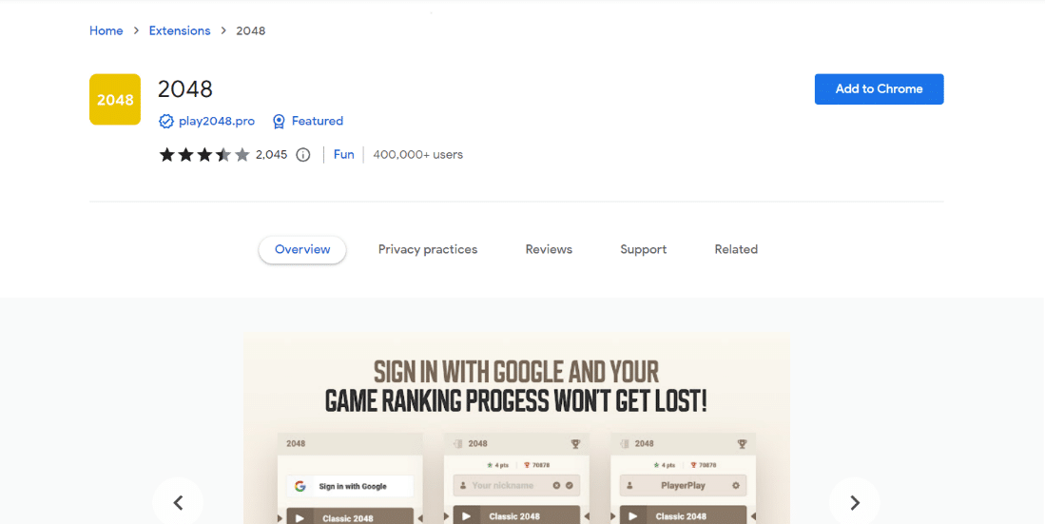Image resolution: width=1045 pixels, height=524 pixels.
Task: Click the Featured award ribbon icon
Action: [279, 122]
